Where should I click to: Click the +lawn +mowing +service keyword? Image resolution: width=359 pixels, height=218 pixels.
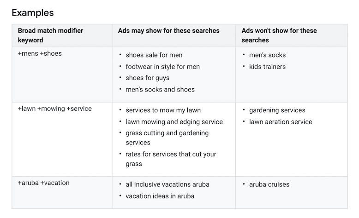point(55,109)
